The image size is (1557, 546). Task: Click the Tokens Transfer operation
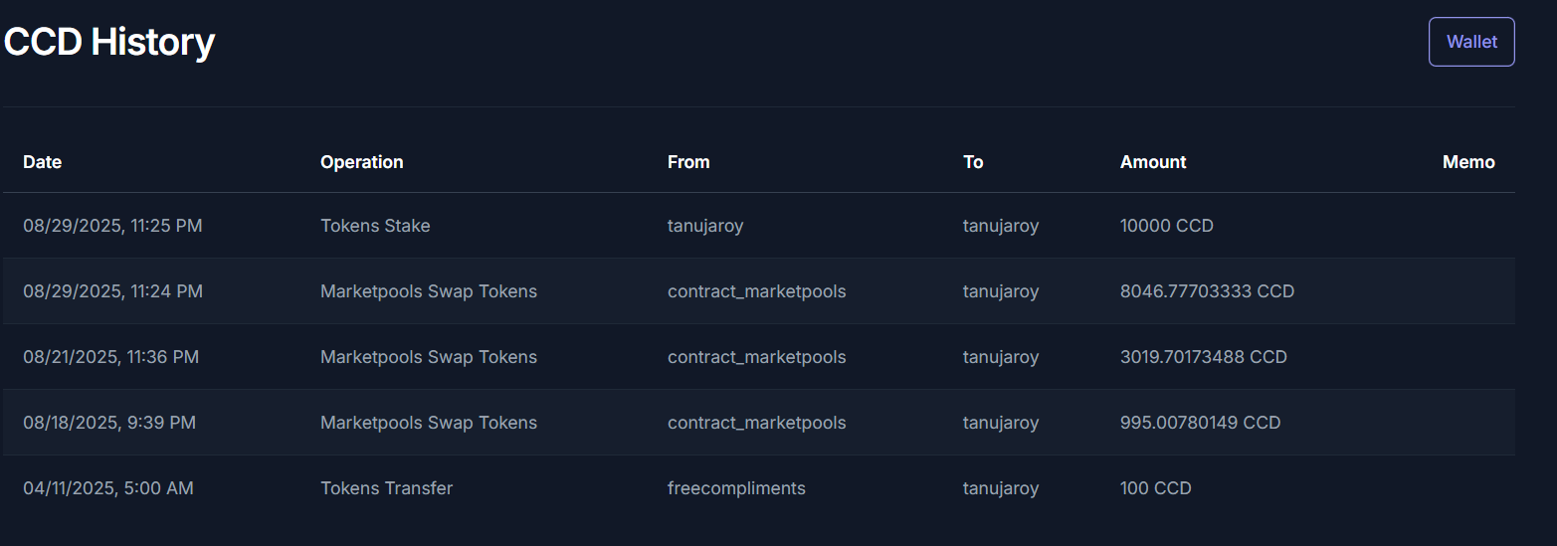386,488
